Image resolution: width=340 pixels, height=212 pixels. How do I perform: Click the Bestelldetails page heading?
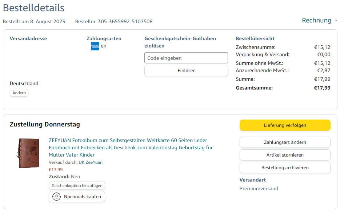[x=33, y=8]
